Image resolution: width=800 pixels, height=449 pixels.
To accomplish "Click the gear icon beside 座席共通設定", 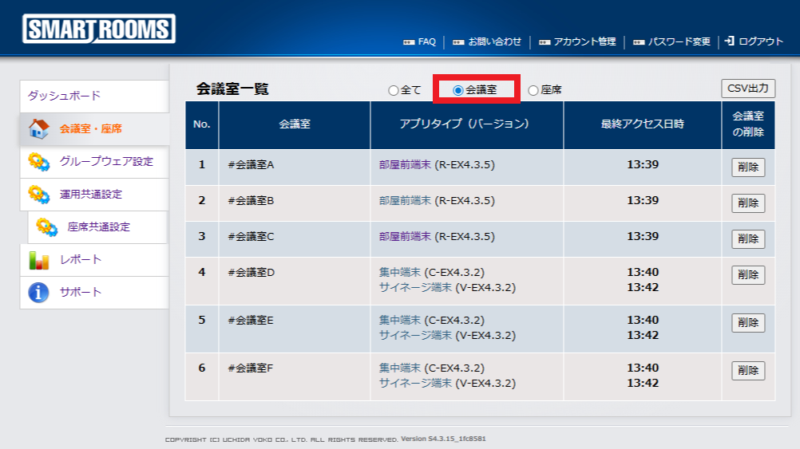I will pyautogui.click(x=47, y=227).
